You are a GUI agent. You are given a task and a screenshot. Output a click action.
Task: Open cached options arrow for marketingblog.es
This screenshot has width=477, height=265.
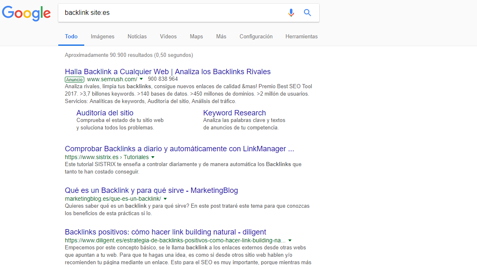coord(165,199)
